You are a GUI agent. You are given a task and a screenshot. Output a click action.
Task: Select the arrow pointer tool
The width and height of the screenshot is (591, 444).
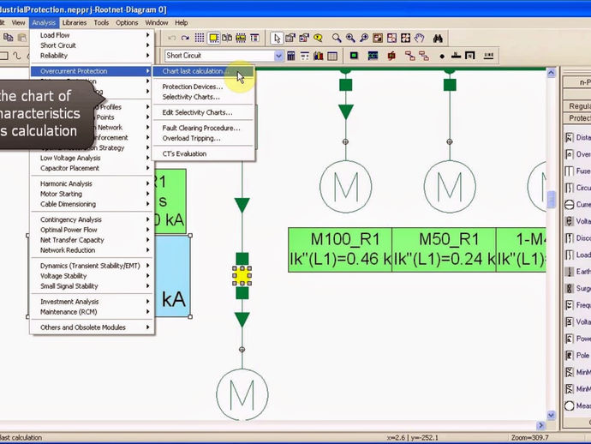(x=277, y=38)
